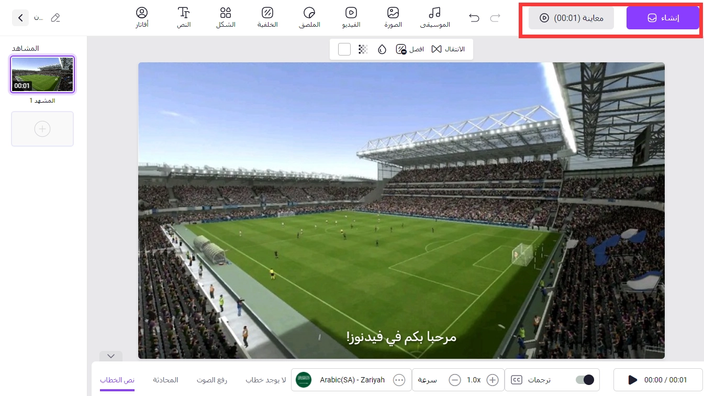Toggle the subtitles (ترجمات) switch

pyautogui.click(x=585, y=380)
